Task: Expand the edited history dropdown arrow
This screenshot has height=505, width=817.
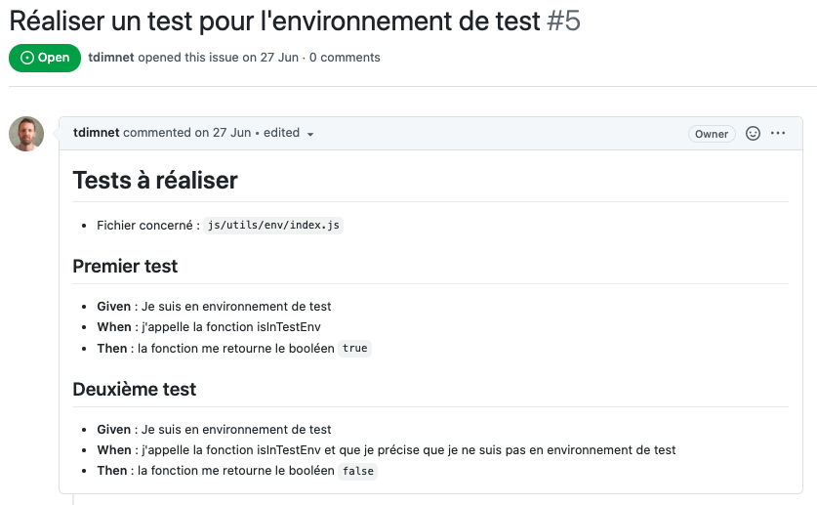Action: point(310,134)
